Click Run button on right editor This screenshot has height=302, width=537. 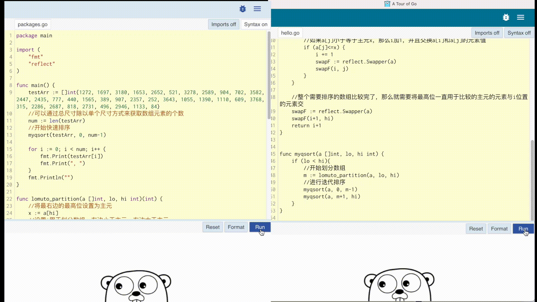click(523, 229)
